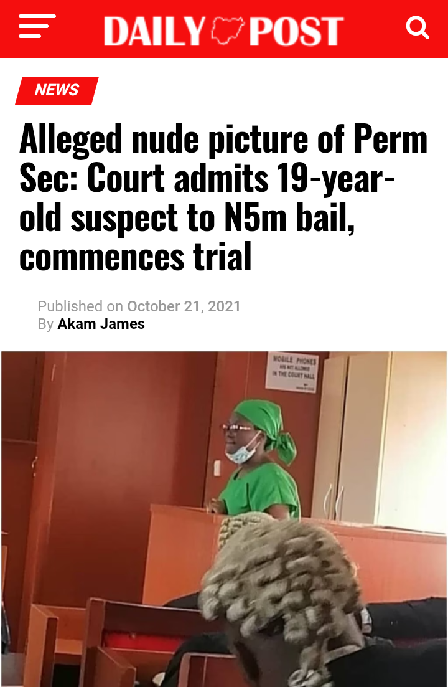Click the 'Published on' label text
Screen dimensions: 448x687
point(80,306)
